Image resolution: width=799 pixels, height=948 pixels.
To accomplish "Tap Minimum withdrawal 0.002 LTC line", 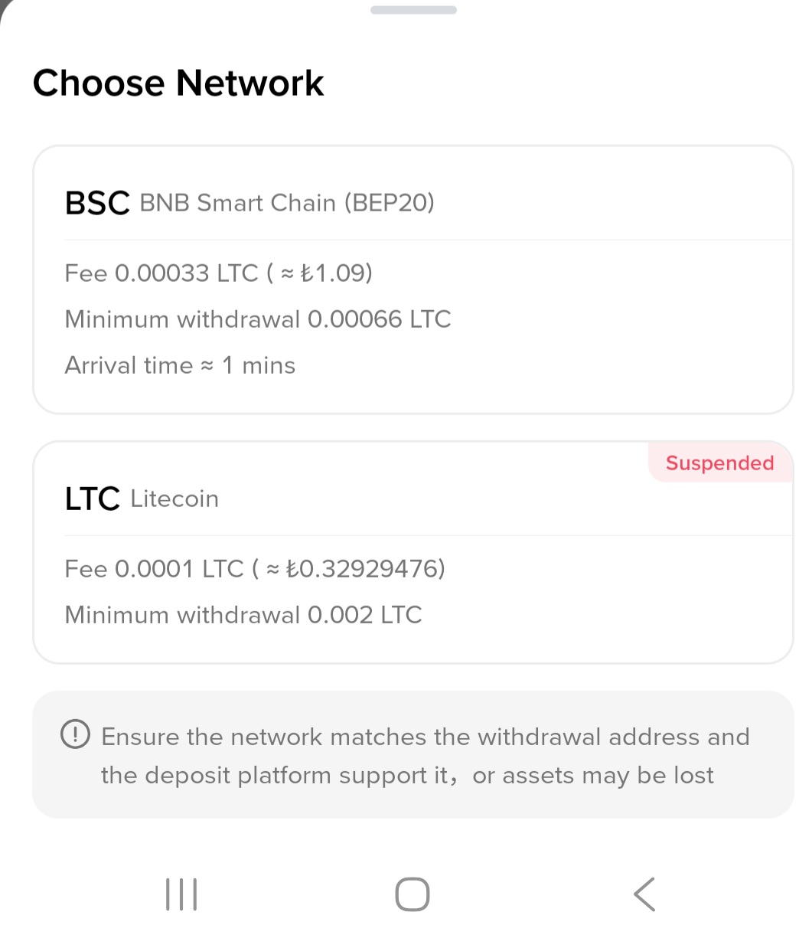I will click(x=243, y=614).
